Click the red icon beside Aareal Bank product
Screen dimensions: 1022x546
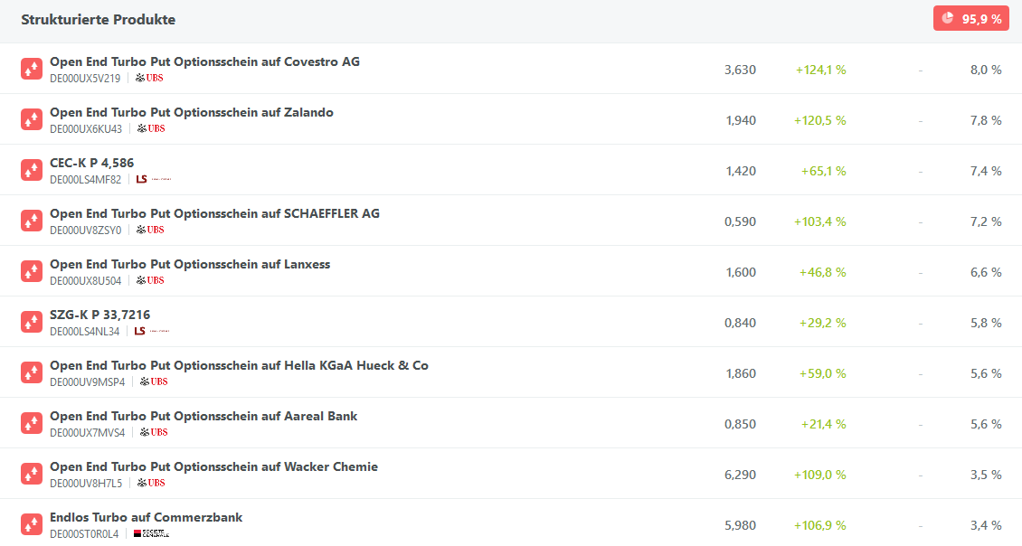coord(32,423)
